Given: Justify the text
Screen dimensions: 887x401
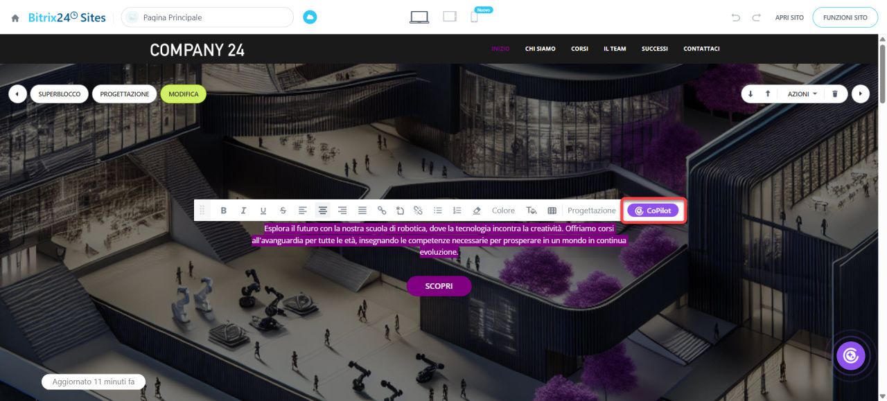Looking at the screenshot, I should click(362, 211).
